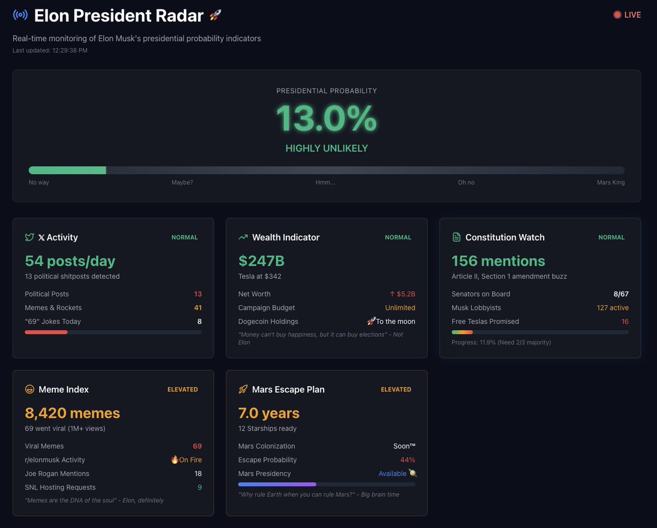
Task: Click the LIVE label in the header
Action: coord(632,15)
